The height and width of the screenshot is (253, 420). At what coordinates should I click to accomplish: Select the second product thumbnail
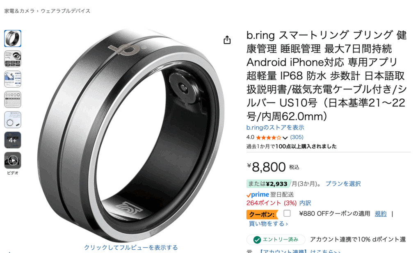point(13,59)
